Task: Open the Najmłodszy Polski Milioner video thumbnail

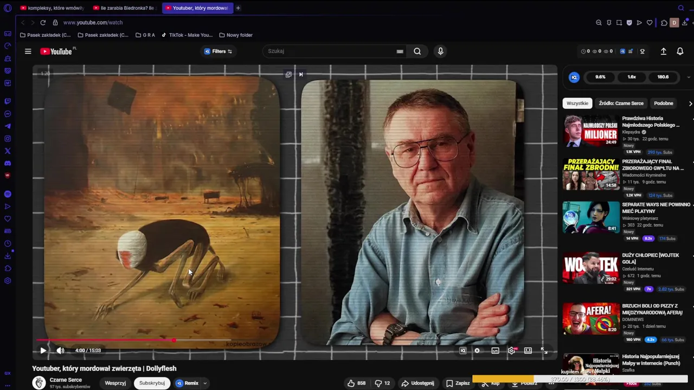Action: click(591, 131)
